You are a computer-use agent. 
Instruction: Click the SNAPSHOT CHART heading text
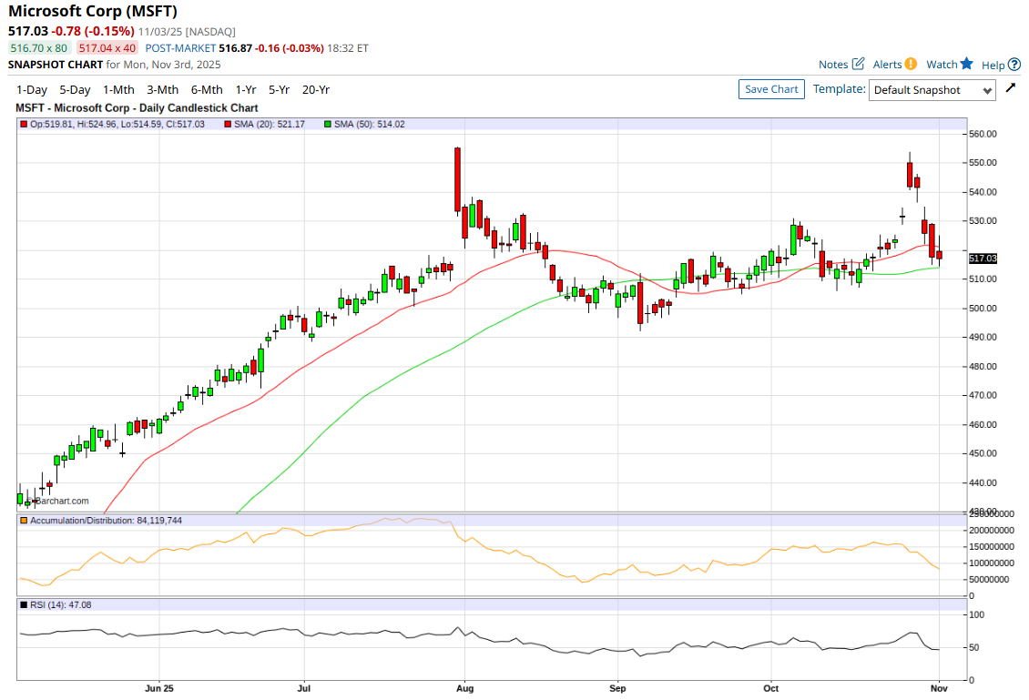[x=56, y=65]
